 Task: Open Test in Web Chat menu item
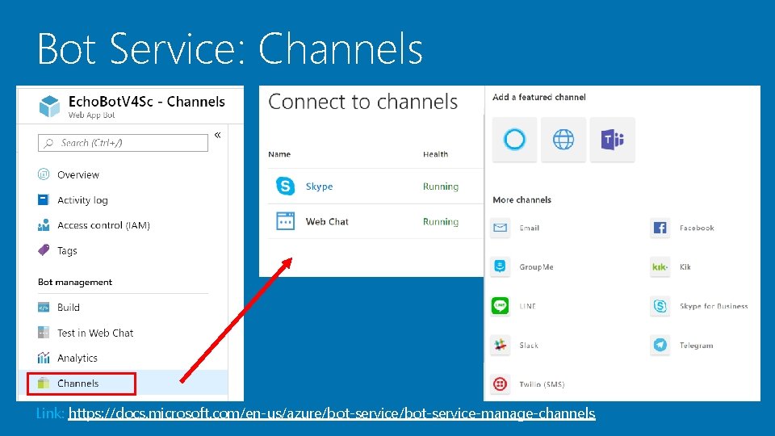point(95,333)
